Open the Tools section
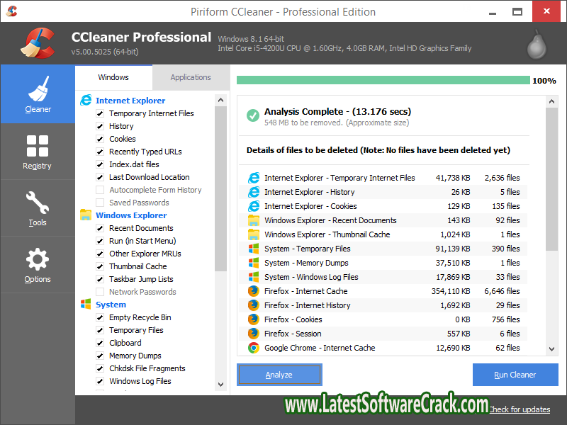This screenshot has width=567, height=425. click(x=38, y=209)
